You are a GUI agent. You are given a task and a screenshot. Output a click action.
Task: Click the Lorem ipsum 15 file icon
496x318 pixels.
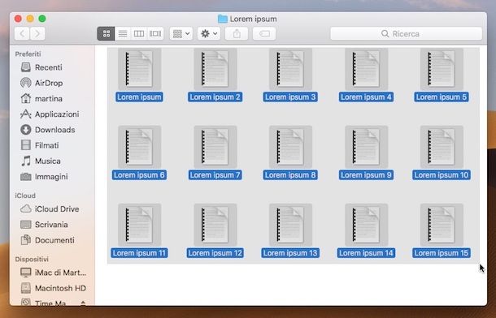pos(442,225)
